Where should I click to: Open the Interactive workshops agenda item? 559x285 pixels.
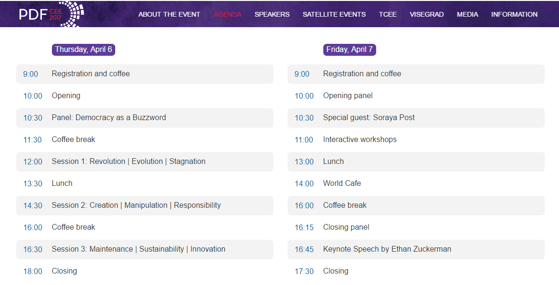click(359, 140)
